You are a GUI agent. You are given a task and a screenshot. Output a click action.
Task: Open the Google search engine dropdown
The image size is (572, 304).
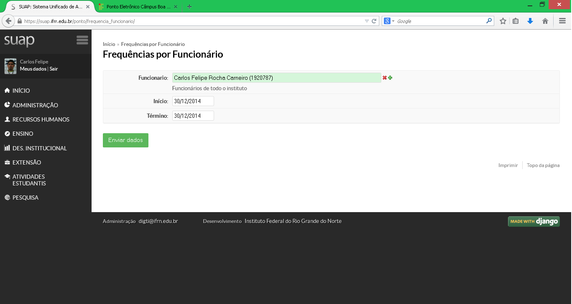click(x=389, y=21)
